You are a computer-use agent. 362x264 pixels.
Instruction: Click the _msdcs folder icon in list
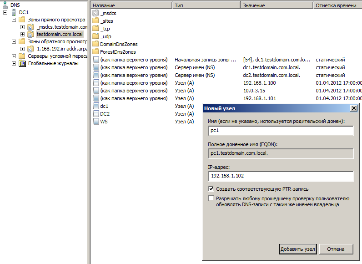pos(96,13)
